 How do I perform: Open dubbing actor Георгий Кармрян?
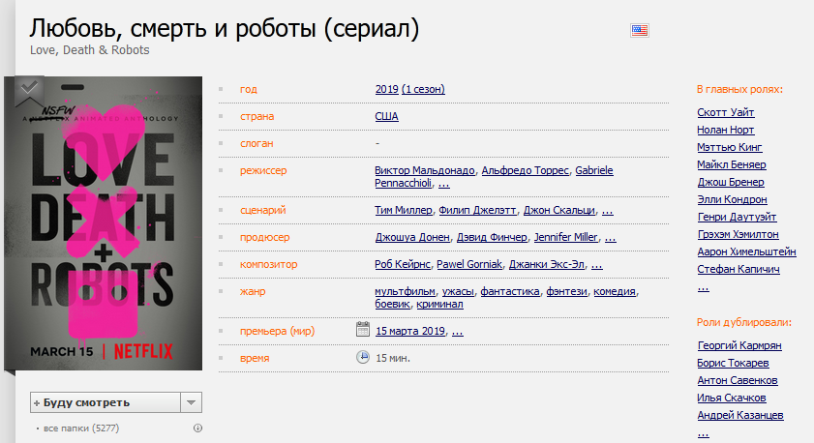point(739,345)
